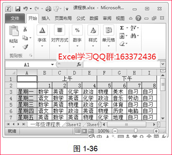Click the quick print printer icon
This screenshot has width=172, height=155.
48,9
